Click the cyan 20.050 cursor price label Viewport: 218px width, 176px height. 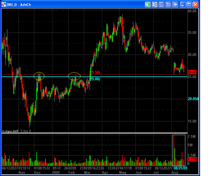193,99
